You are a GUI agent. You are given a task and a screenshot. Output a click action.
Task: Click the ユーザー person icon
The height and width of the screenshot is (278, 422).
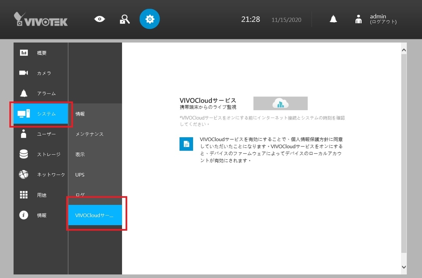point(24,134)
